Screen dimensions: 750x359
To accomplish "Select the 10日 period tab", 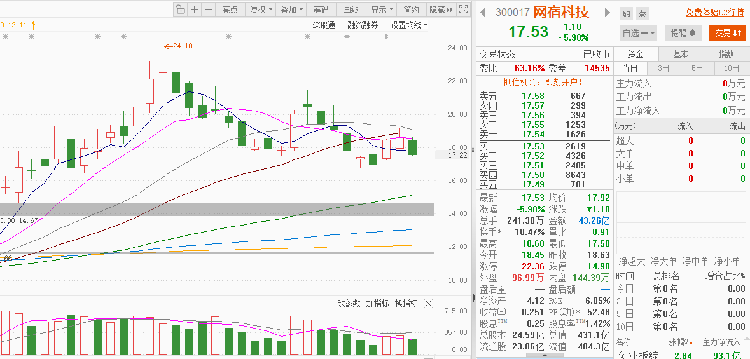I will 732,69.
